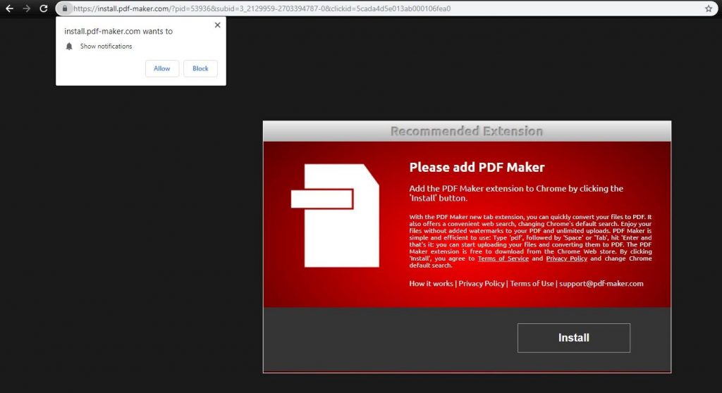Click the 'install.pdf-maker.com wants to' text
The width and height of the screenshot is (722, 393).
(118, 31)
